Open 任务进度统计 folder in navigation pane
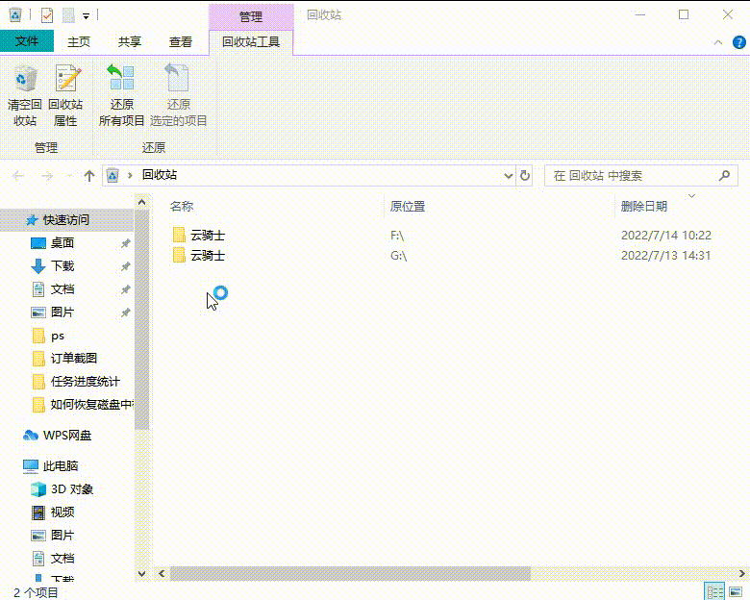 (86, 382)
